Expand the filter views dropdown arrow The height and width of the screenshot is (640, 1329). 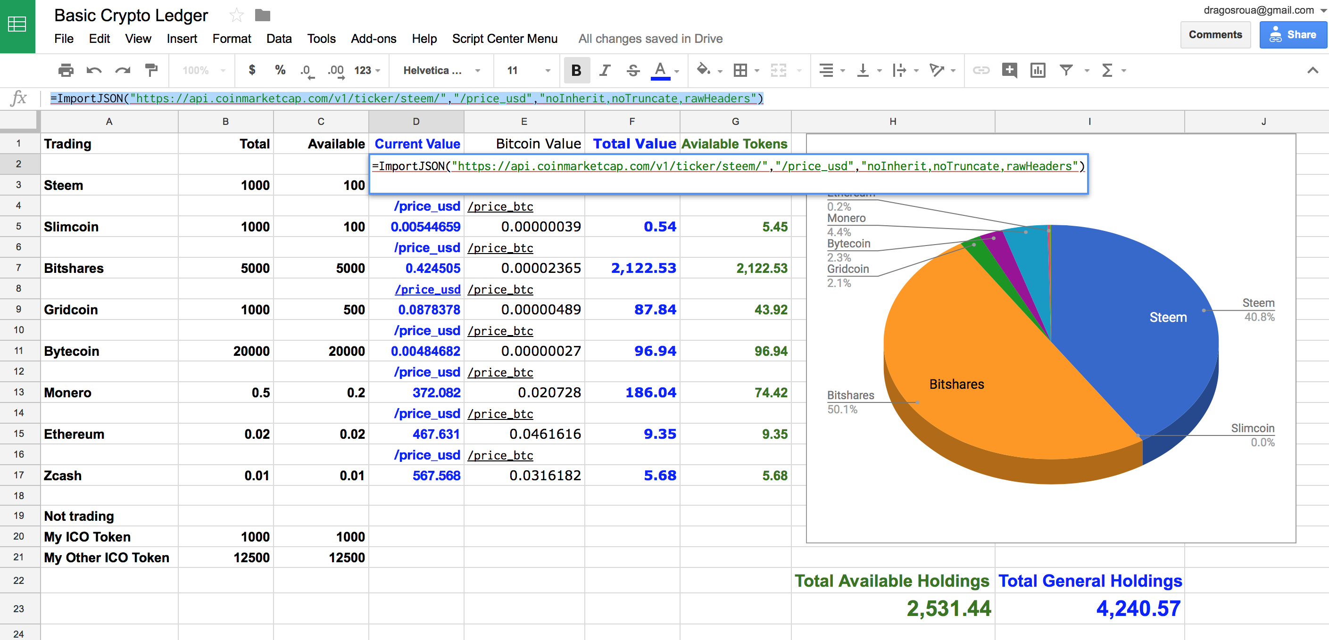[x=1087, y=71]
